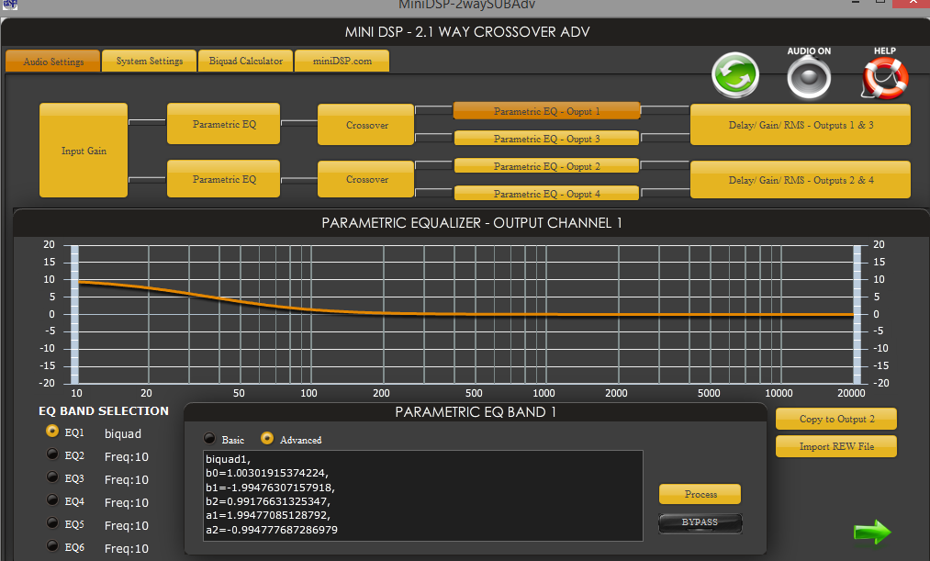This screenshot has height=561, width=930.
Task: Choose EQ4 band radio button
Action: pos(53,500)
